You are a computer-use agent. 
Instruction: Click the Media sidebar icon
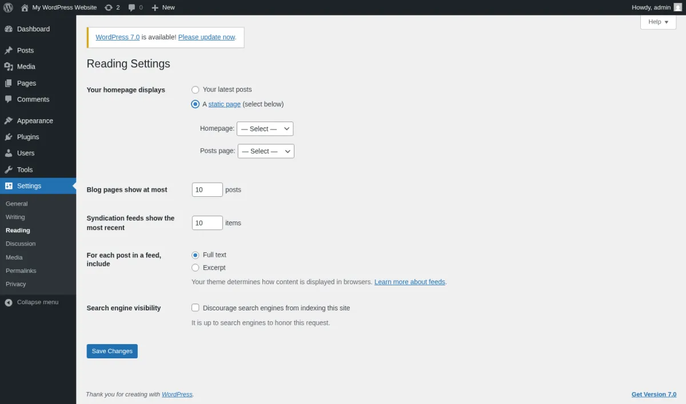(9, 67)
